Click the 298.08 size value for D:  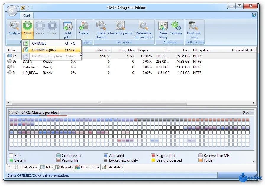[163, 62]
